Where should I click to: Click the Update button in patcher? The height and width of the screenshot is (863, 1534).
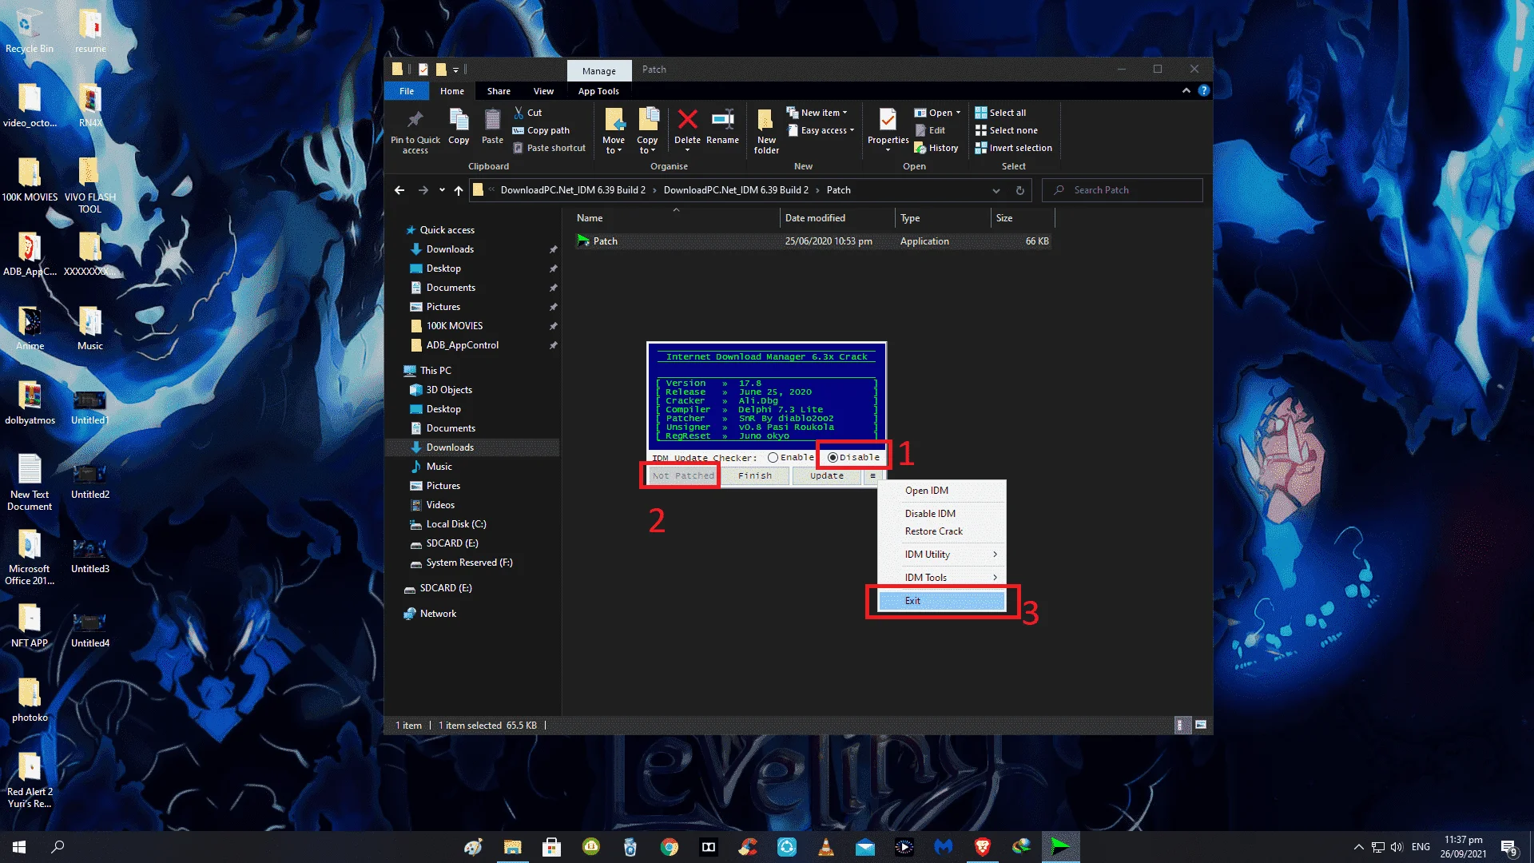point(827,475)
